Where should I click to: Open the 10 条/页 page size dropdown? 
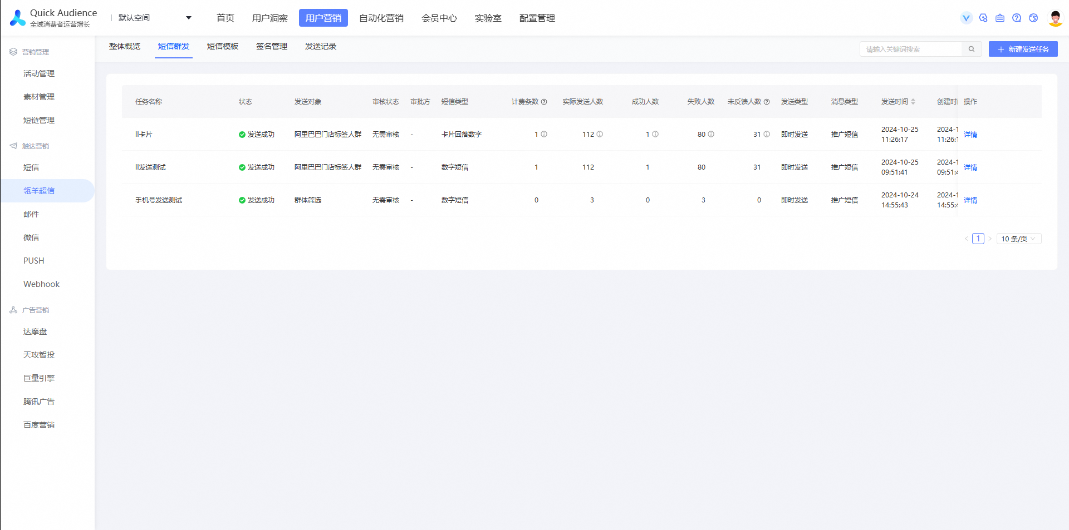coord(1018,239)
